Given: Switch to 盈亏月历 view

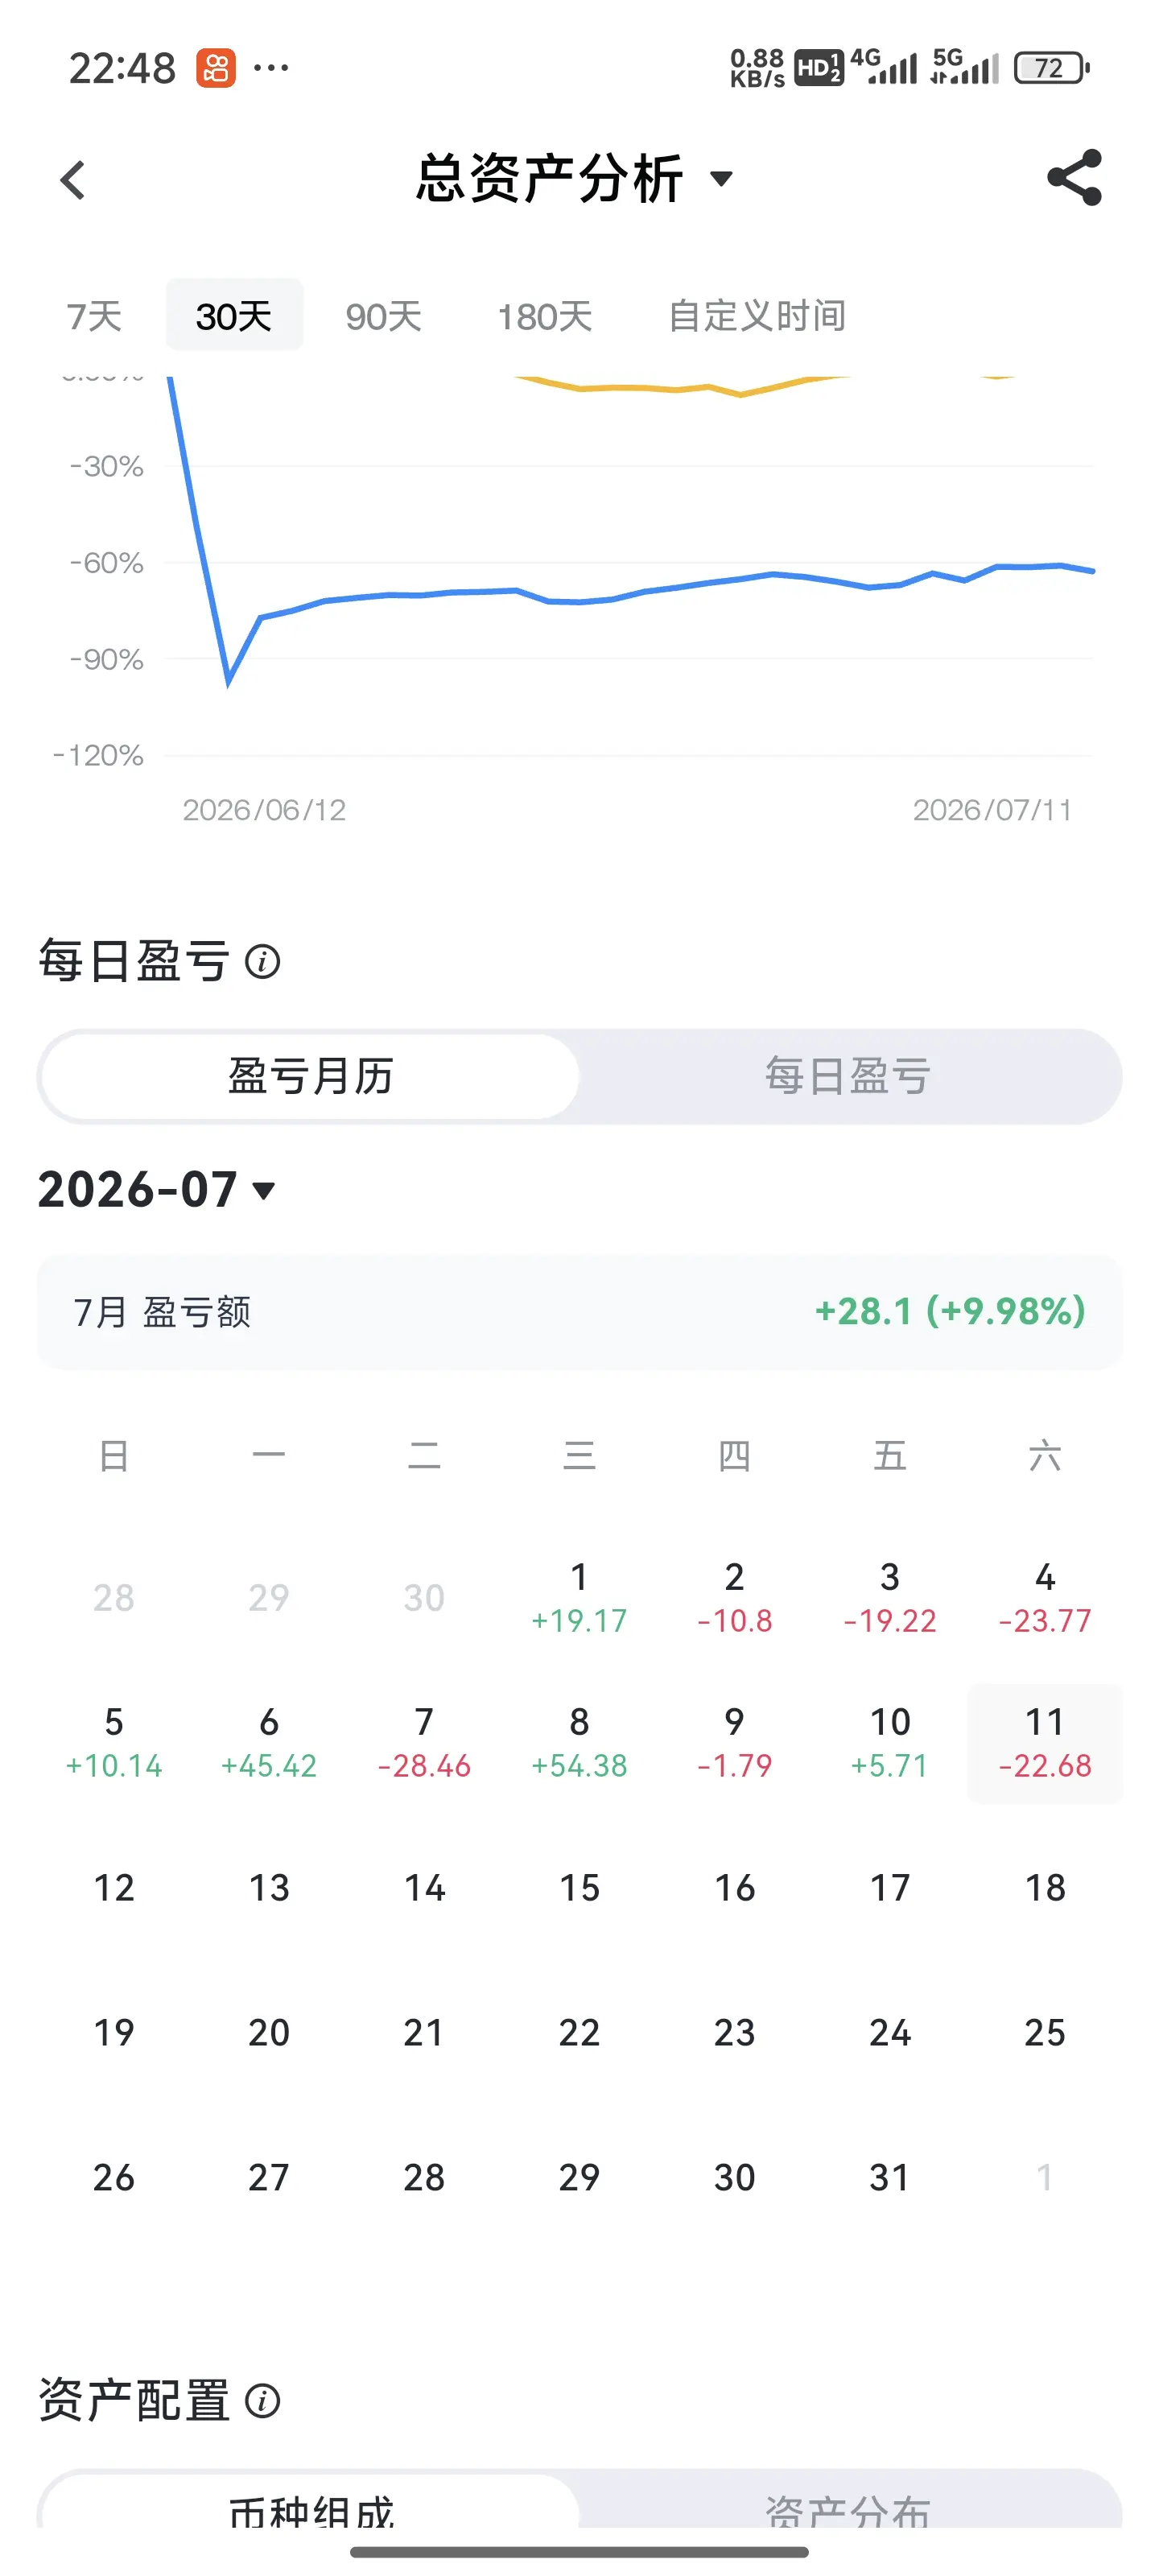Looking at the screenshot, I should click(x=310, y=1076).
